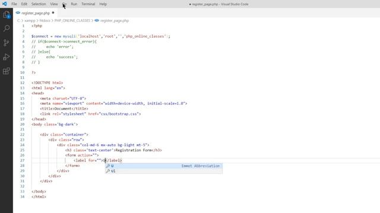Click the 'Registration Form' heading text
This screenshot has width=380, height=213.
pos(134,150)
